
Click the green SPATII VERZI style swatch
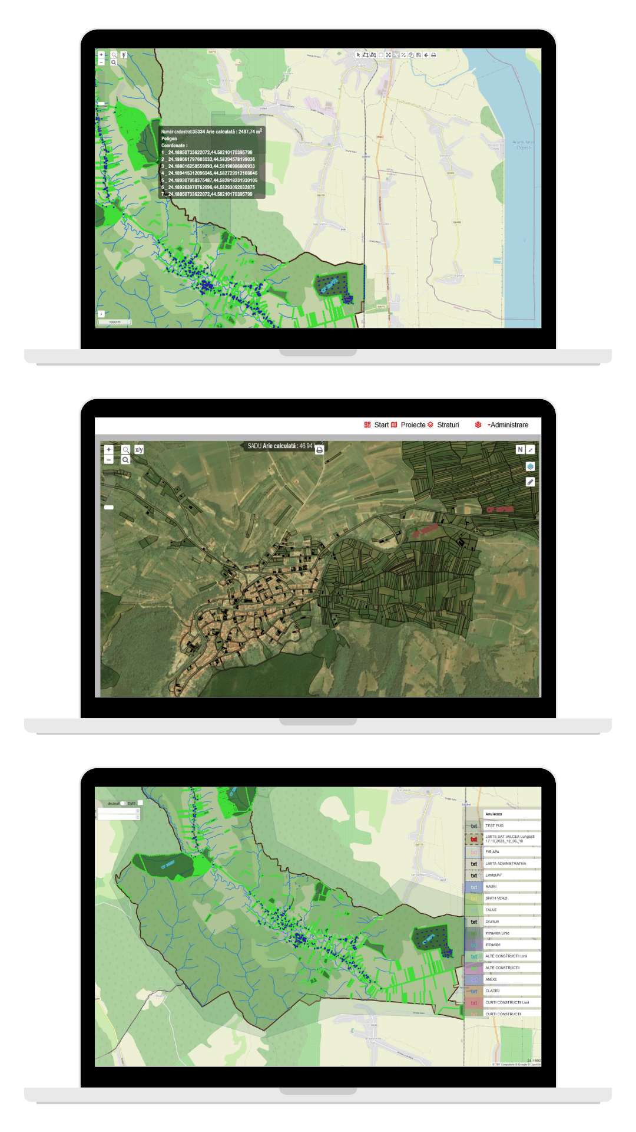(x=474, y=898)
